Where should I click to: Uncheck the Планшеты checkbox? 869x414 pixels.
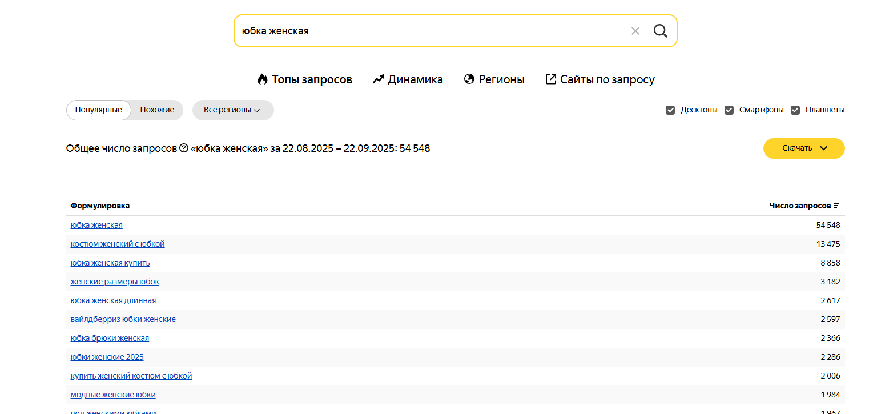[795, 110]
